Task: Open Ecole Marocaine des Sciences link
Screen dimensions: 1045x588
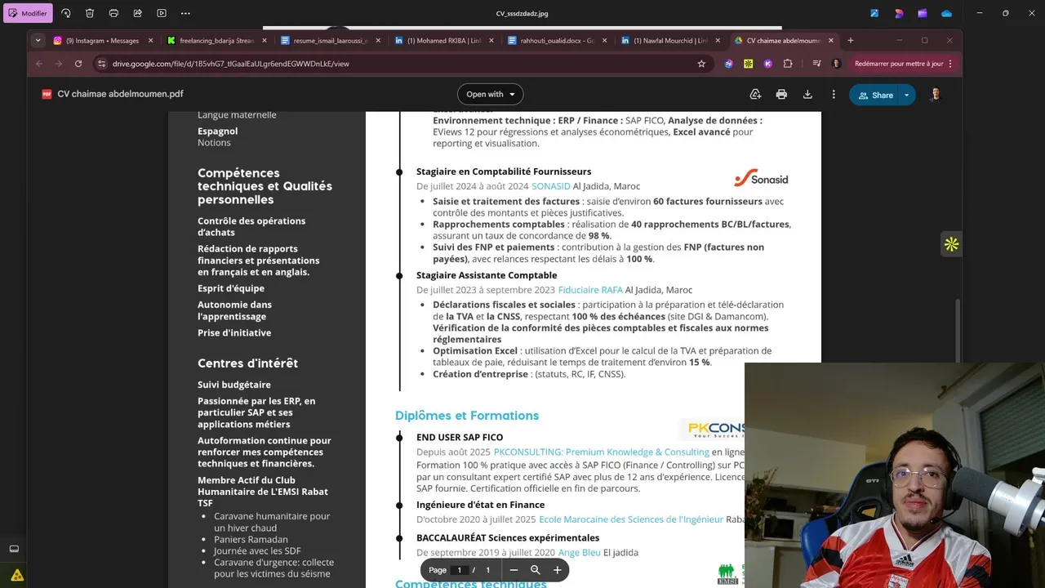Action: pos(631,519)
